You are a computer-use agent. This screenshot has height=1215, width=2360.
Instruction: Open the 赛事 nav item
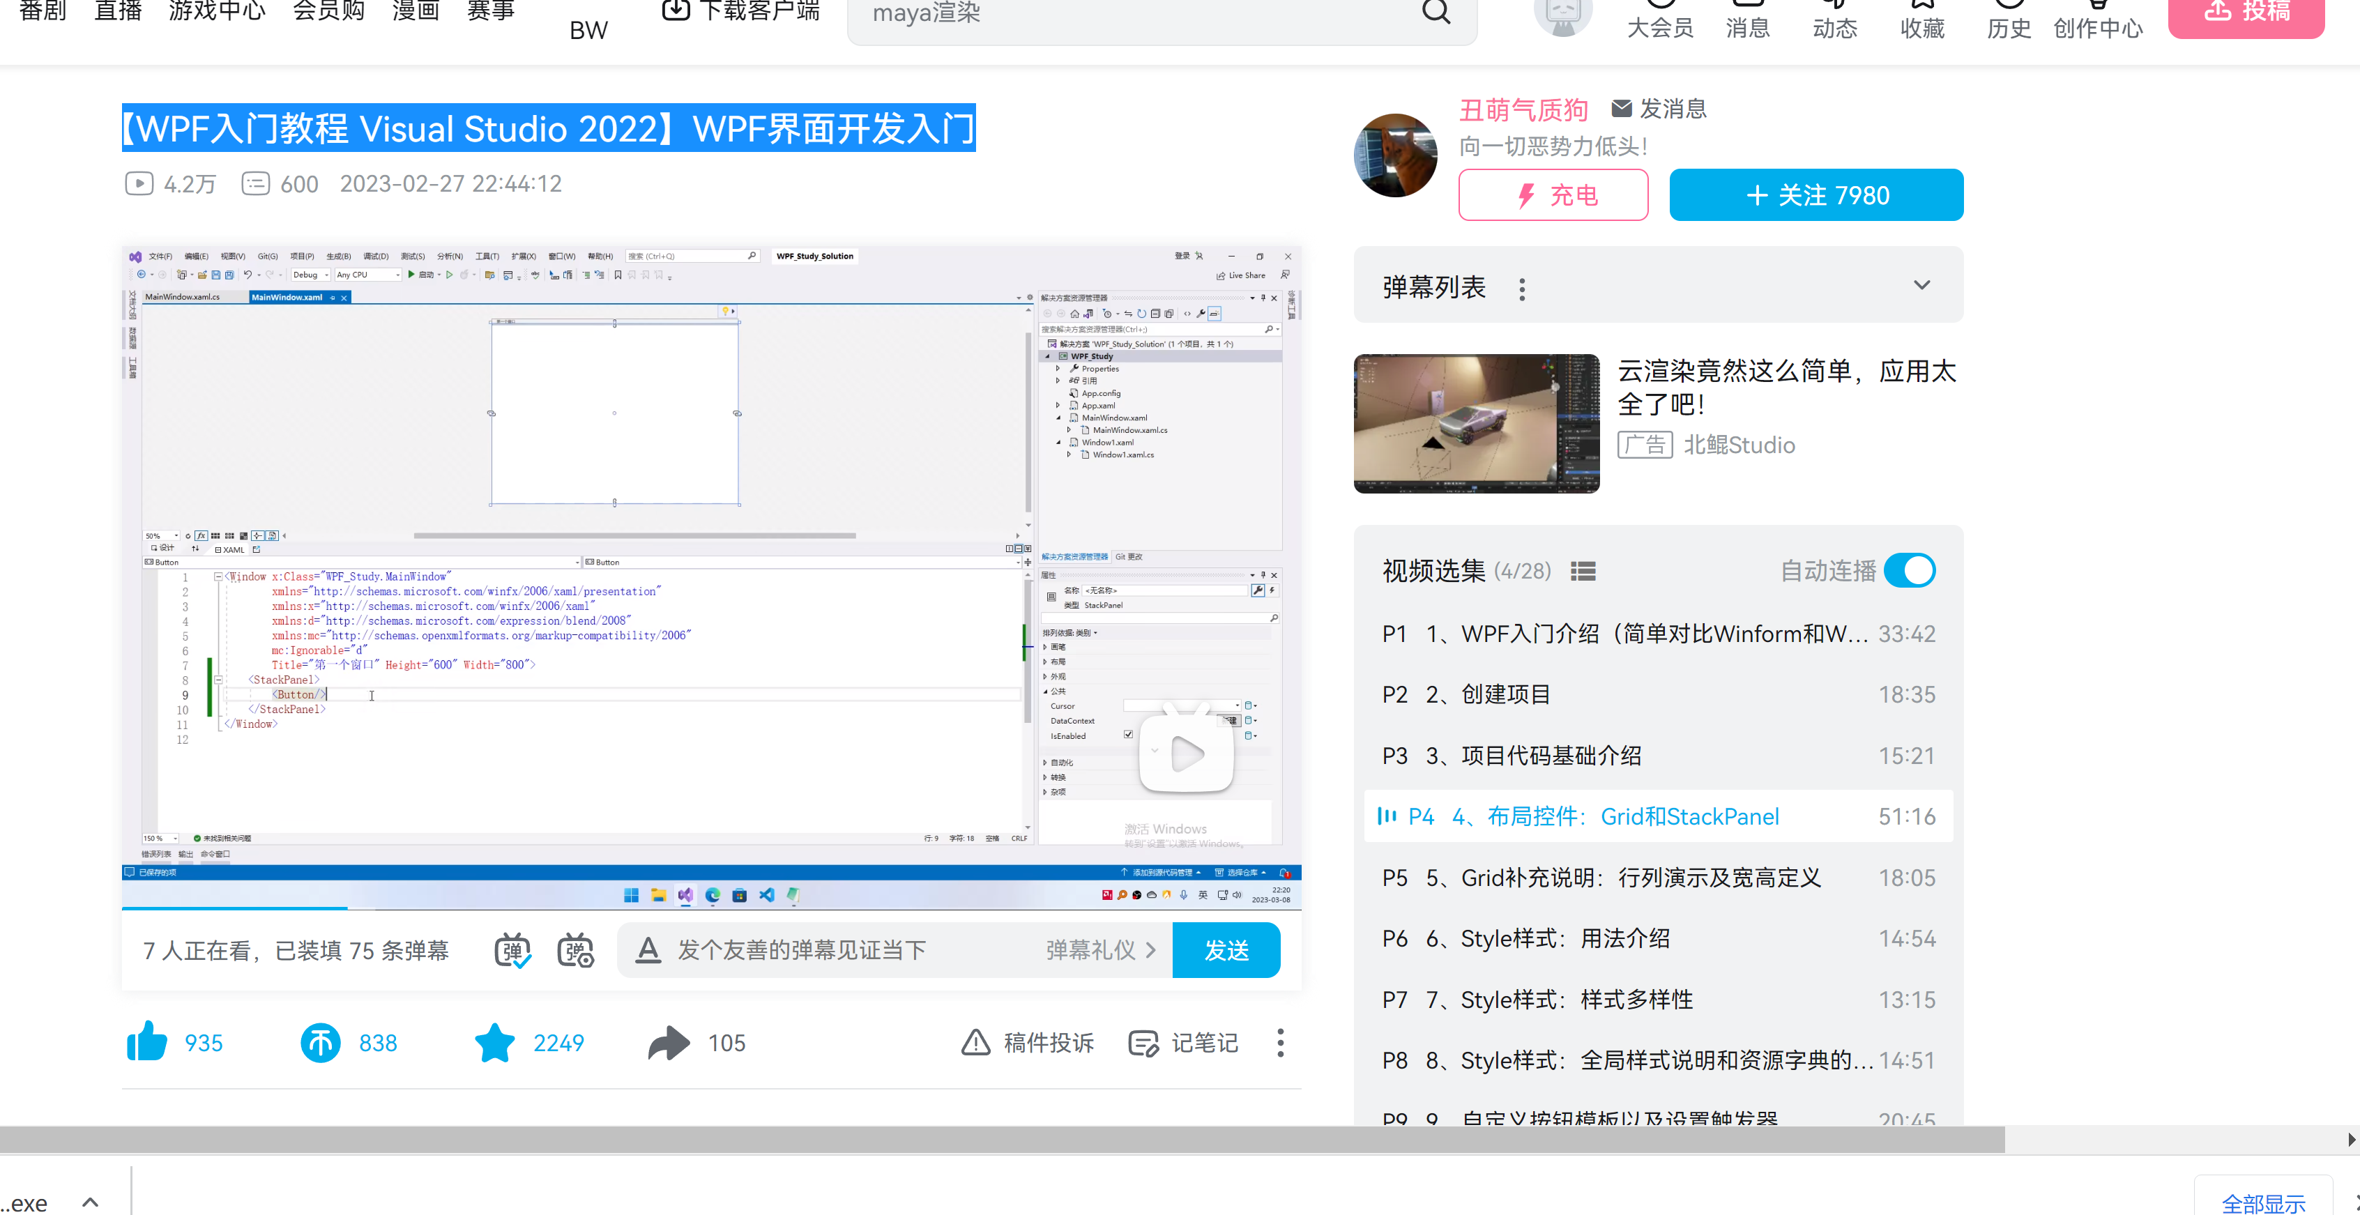[x=491, y=10]
